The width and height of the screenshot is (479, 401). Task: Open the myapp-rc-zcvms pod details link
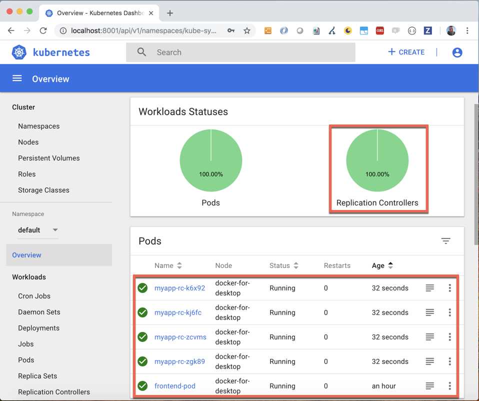pyautogui.click(x=181, y=336)
